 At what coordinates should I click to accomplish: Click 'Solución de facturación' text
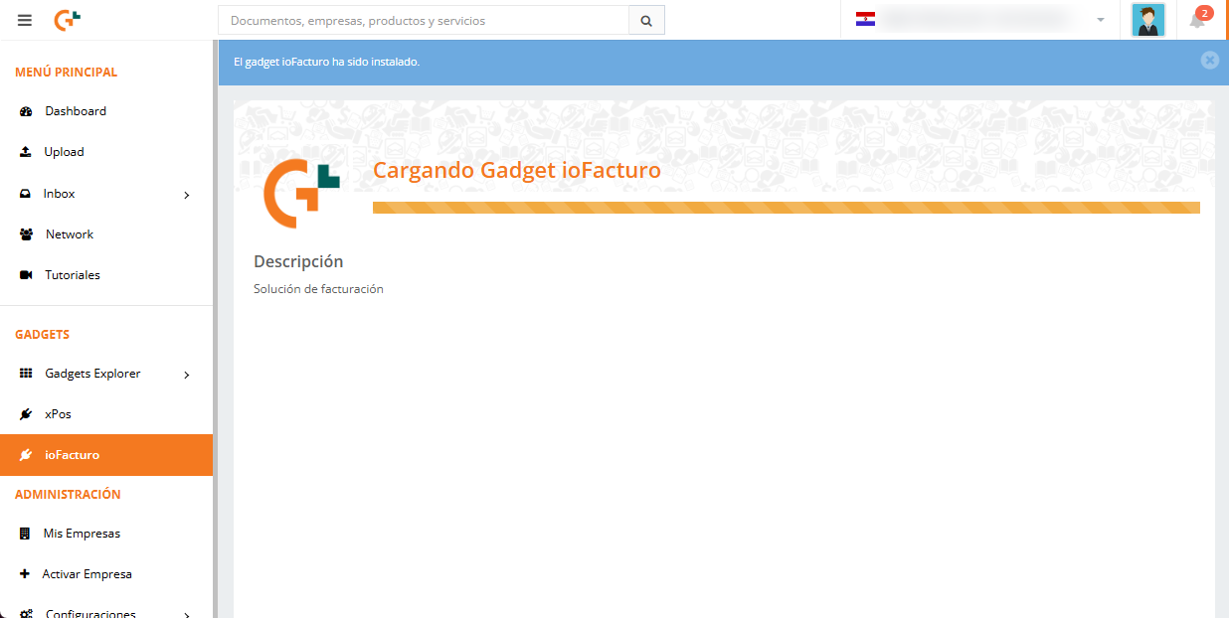[x=318, y=289]
